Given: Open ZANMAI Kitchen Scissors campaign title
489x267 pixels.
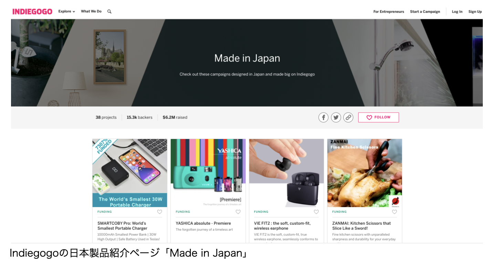Looking at the screenshot, I should tap(361, 226).
